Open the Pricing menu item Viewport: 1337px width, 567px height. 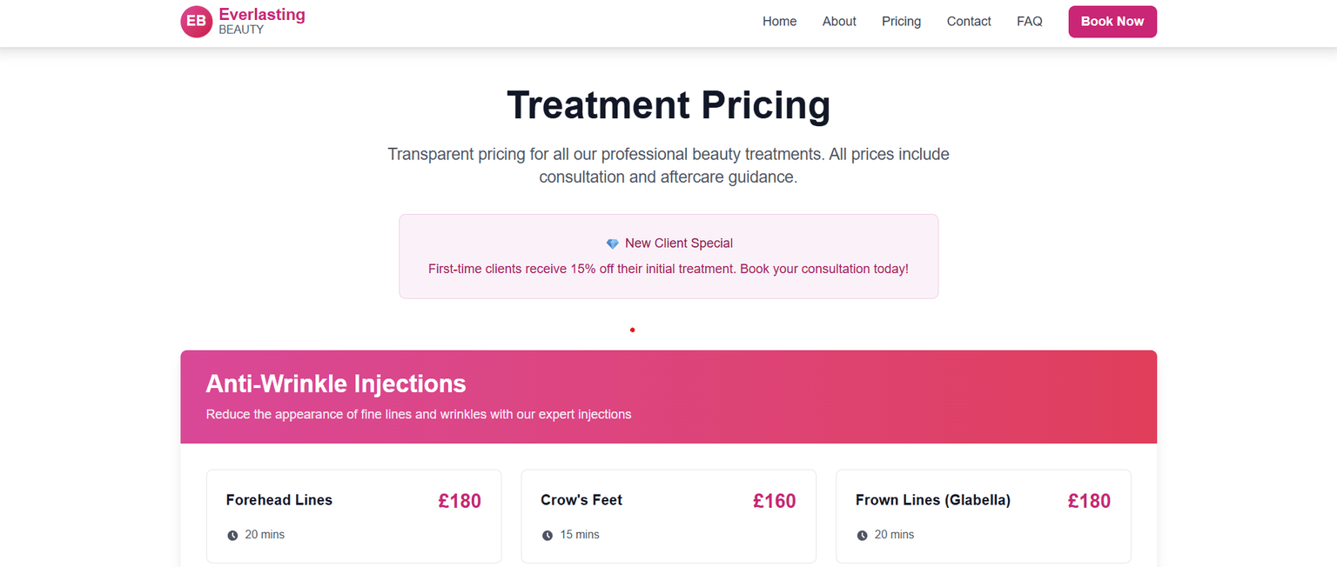(901, 22)
